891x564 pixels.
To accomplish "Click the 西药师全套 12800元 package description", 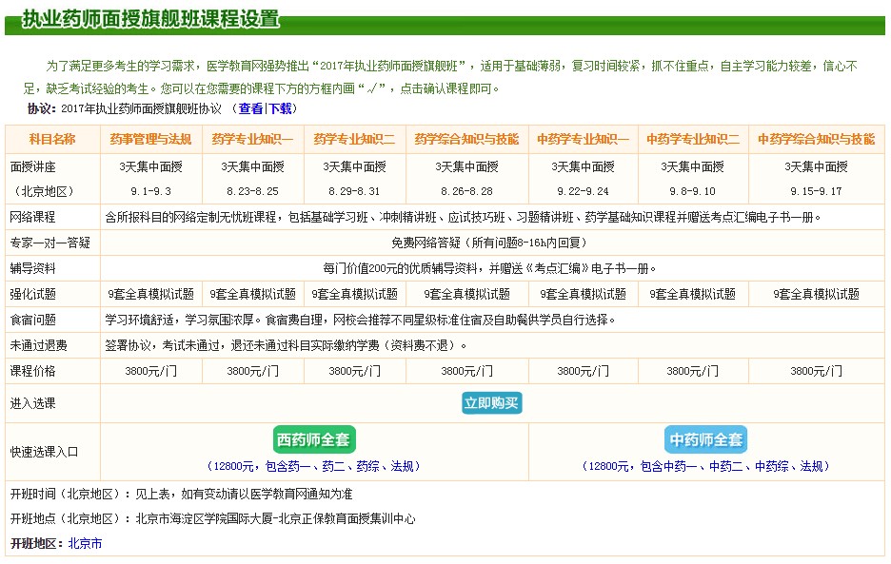I will tap(313, 466).
